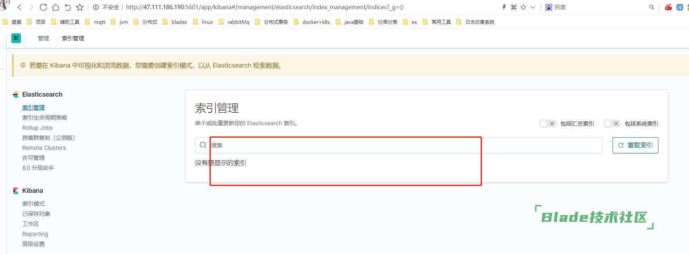Click the favorites star inside the address bar
This screenshot has width=689, height=254.
click(x=523, y=7)
